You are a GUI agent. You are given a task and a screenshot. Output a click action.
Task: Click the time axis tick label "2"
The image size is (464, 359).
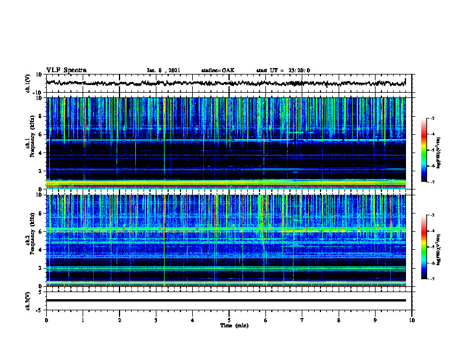[x=120, y=320]
